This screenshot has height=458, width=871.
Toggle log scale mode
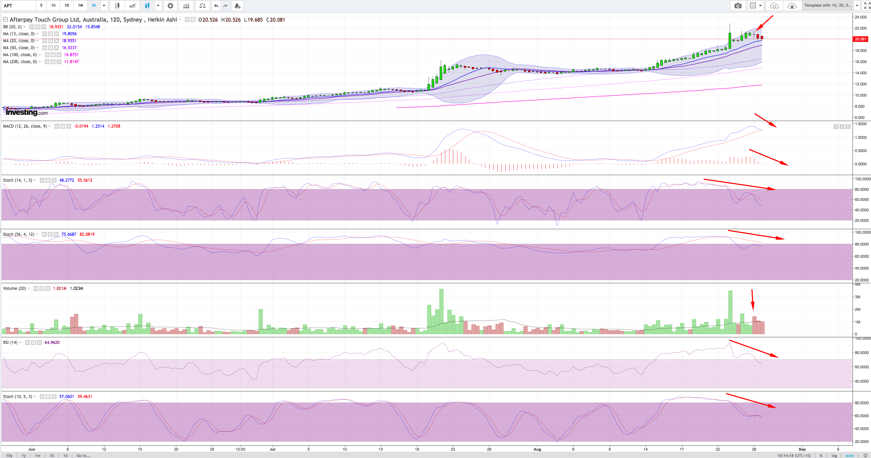pos(834,456)
